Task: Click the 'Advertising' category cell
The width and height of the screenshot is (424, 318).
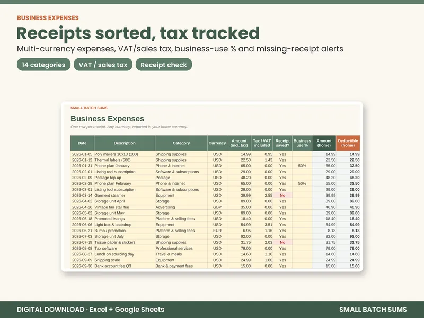Action: 181,207
